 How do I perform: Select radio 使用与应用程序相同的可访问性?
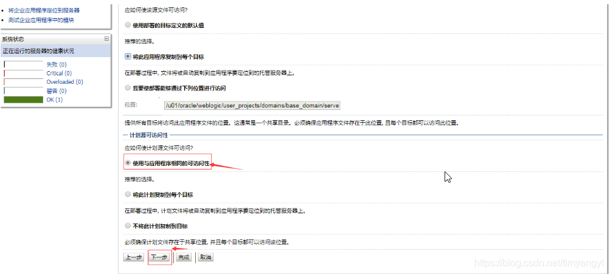(128, 163)
